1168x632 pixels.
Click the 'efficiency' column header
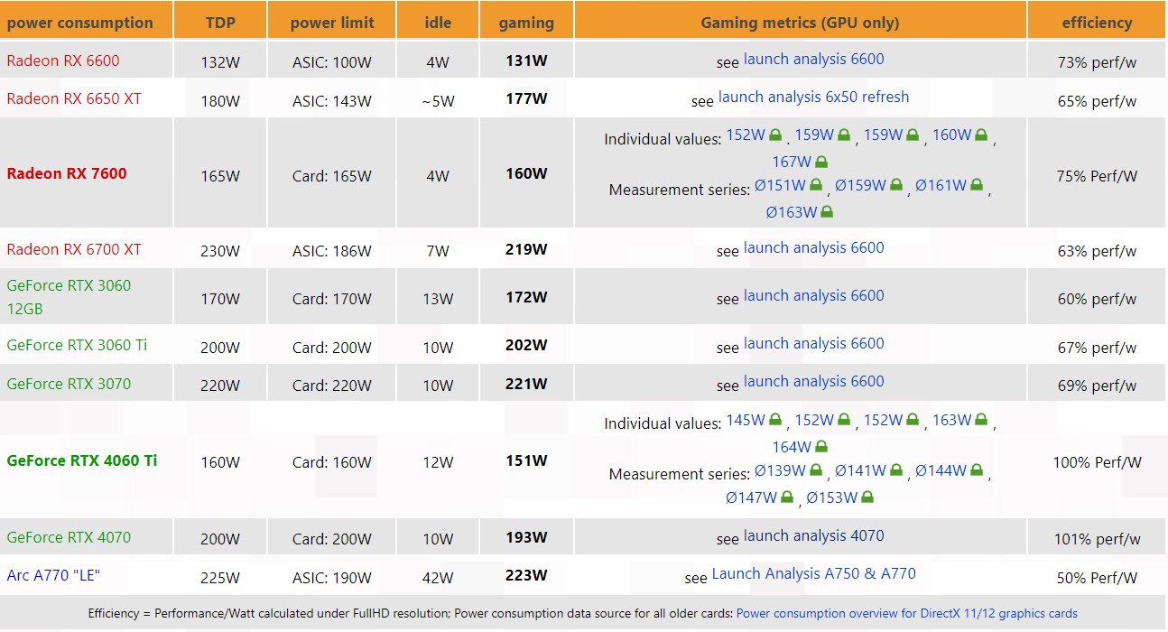[1097, 23]
